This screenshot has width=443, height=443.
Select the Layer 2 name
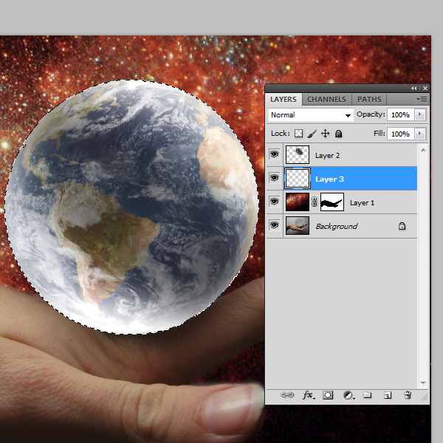[x=327, y=155]
